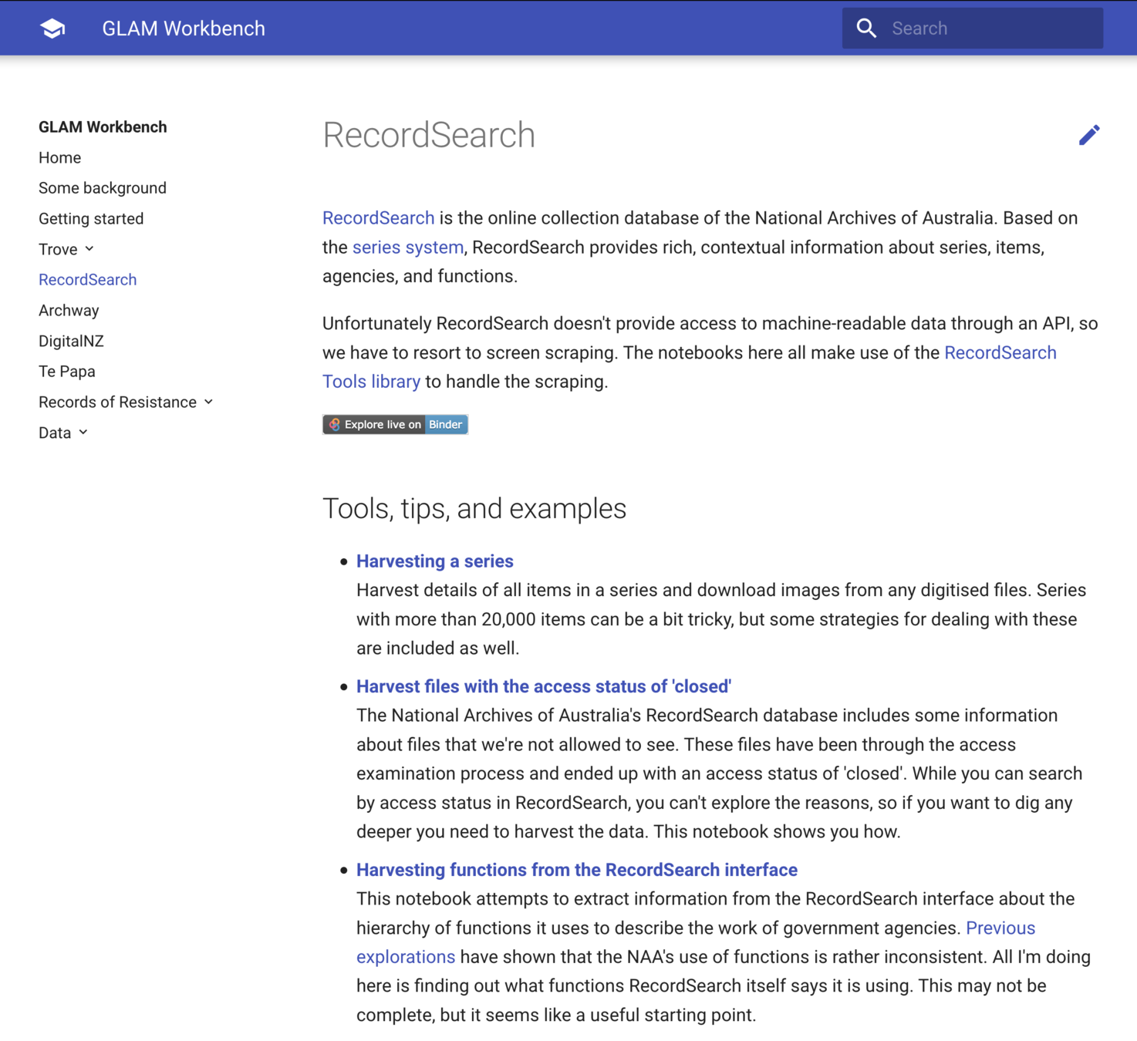
Task: Launch Explore live on Binder badge
Action: pyautogui.click(x=395, y=424)
